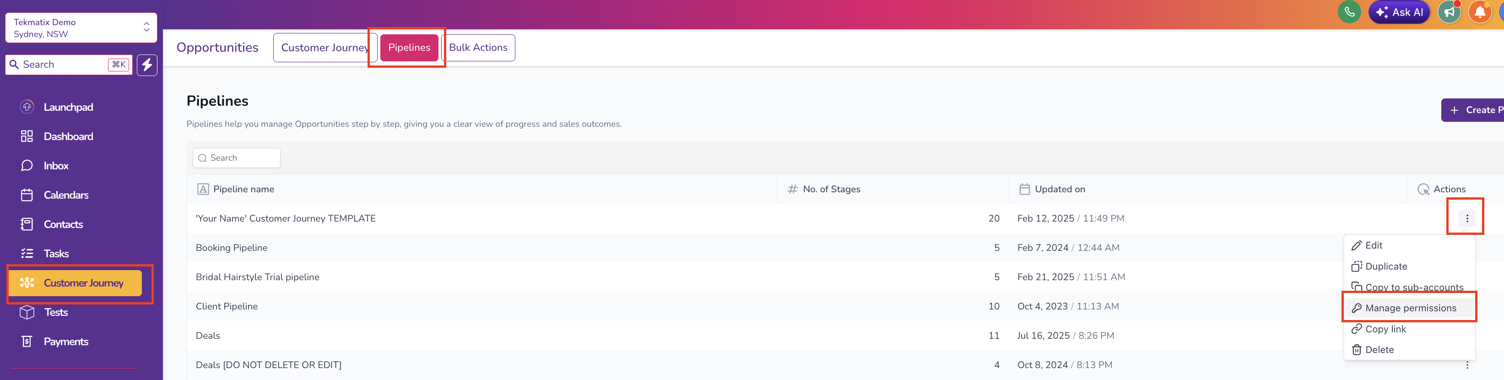
Task: Click Deals [DO NOT DELETE OR EDIT] name
Action: [269, 365]
